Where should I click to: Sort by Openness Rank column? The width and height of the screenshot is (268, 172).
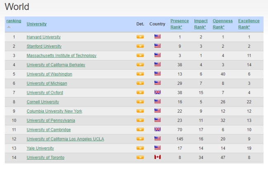point(223,24)
